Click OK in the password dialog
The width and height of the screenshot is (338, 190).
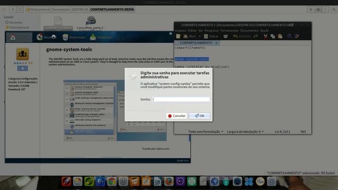[200, 116]
